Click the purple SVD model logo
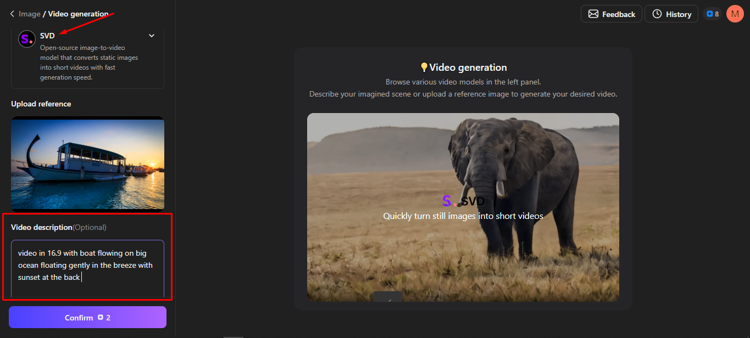 [x=26, y=38]
